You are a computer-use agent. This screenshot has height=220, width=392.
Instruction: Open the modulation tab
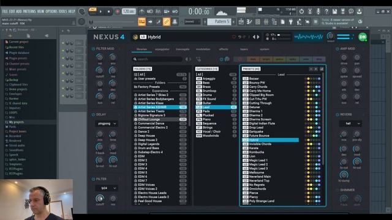203,49
